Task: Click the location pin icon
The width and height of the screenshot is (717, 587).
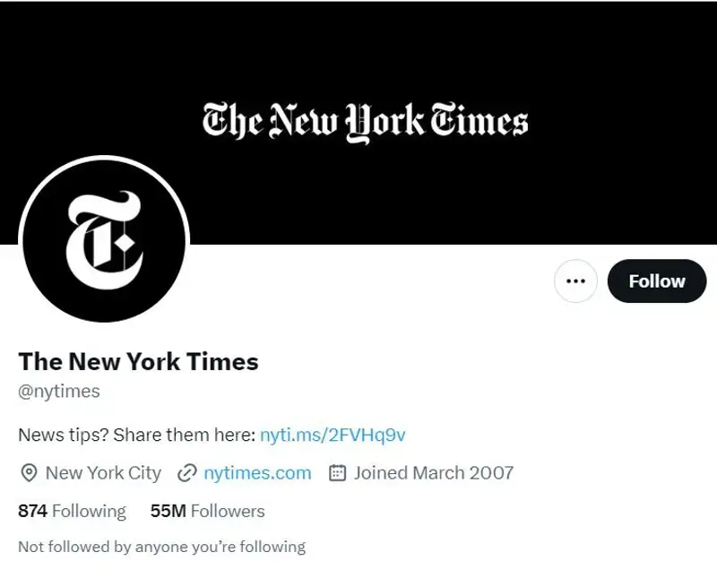Action: pos(29,473)
